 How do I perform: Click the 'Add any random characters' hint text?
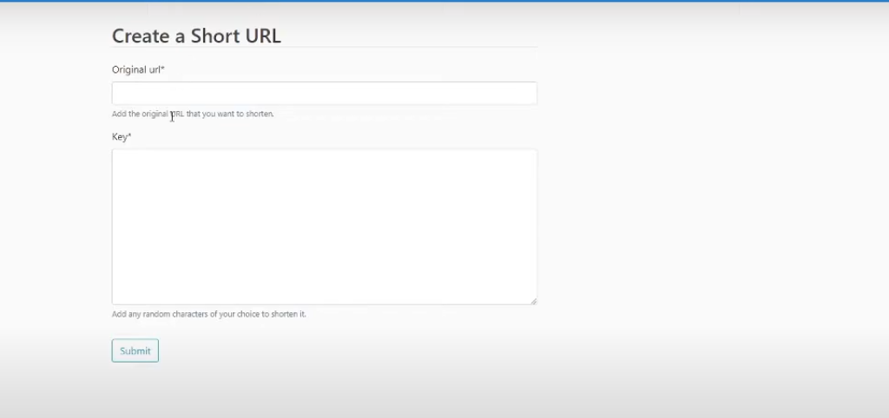click(208, 314)
